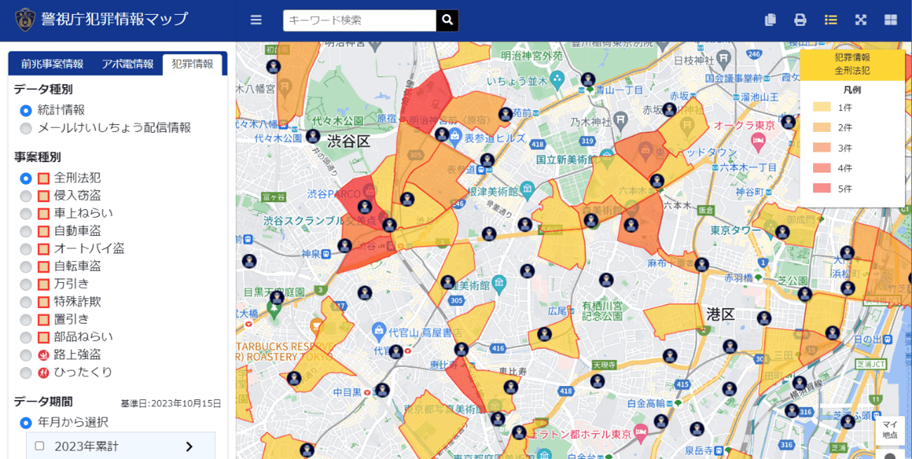Image resolution: width=912 pixels, height=459 pixels.
Task: Click the マイ地点 map button
Action: pyautogui.click(x=890, y=430)
